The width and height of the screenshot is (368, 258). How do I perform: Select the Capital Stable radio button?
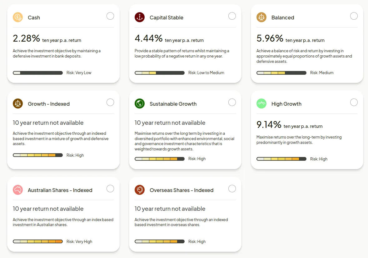(x=232, y=16)
